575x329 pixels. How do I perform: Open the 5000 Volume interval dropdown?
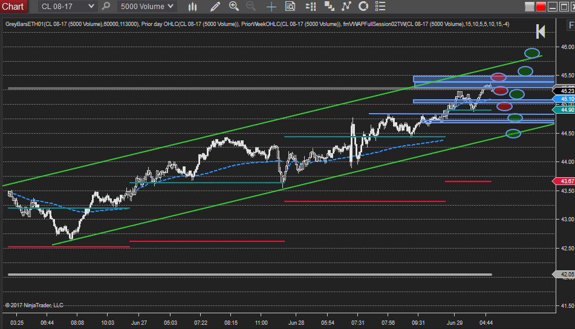tap(147, 6)
